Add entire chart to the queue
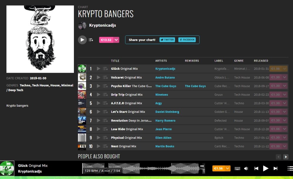This screenshot has width=293, height=179. (x=91, y=40)
